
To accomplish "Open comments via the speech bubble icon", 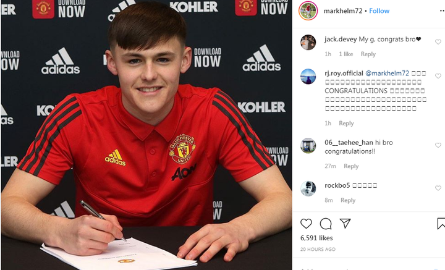I will (326, 224).
